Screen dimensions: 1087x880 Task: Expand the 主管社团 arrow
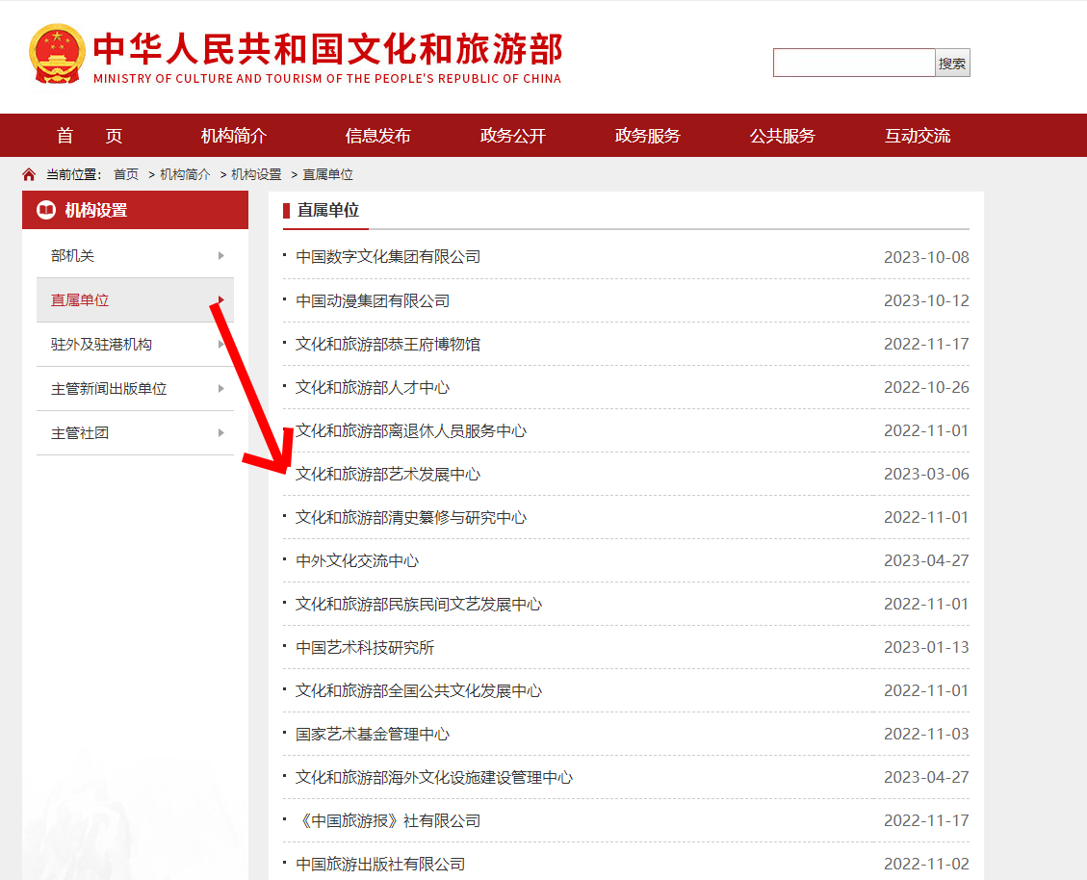click(220, 433)
